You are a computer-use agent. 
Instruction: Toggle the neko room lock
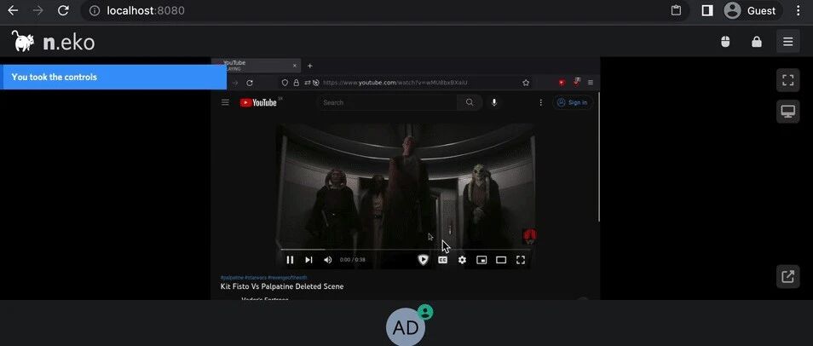[x=757, y=42]
